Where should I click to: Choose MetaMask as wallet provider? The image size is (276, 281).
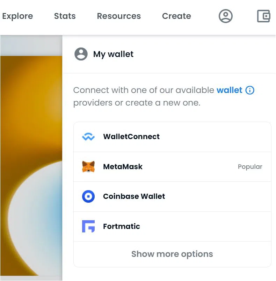point(172,167)
